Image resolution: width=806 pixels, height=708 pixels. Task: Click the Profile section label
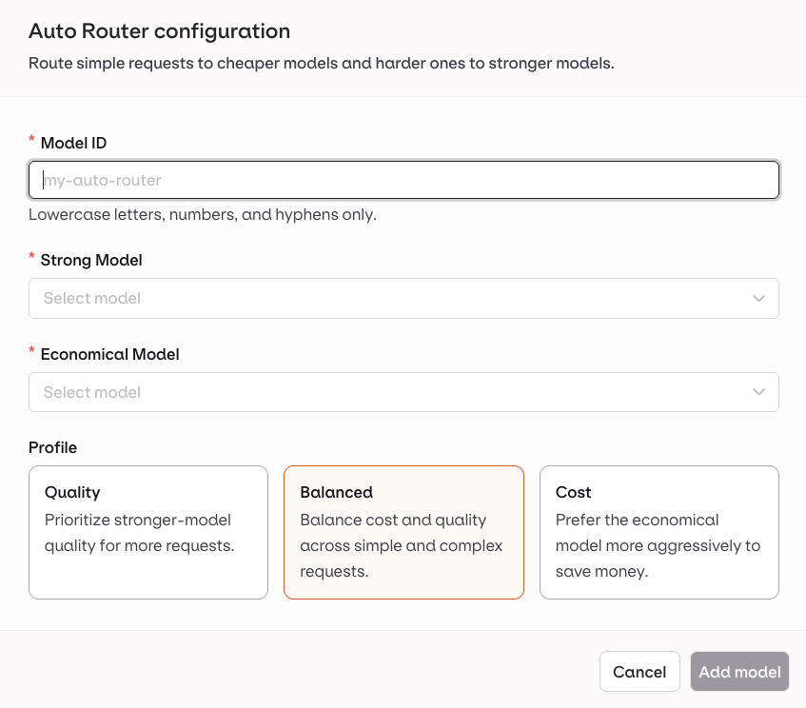coord(53,447)
